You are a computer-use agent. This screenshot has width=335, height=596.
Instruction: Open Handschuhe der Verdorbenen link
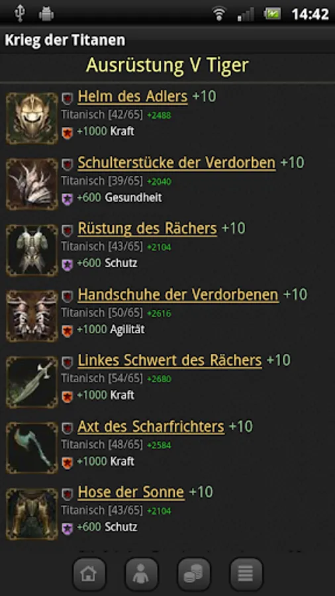tap(178, 295)
